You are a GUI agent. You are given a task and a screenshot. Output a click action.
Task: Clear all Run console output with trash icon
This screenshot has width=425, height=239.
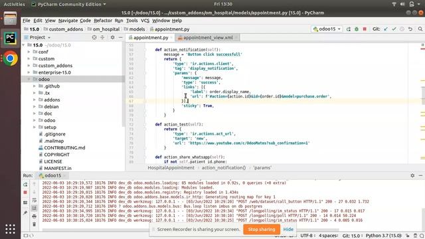click(x=34, y=224)
